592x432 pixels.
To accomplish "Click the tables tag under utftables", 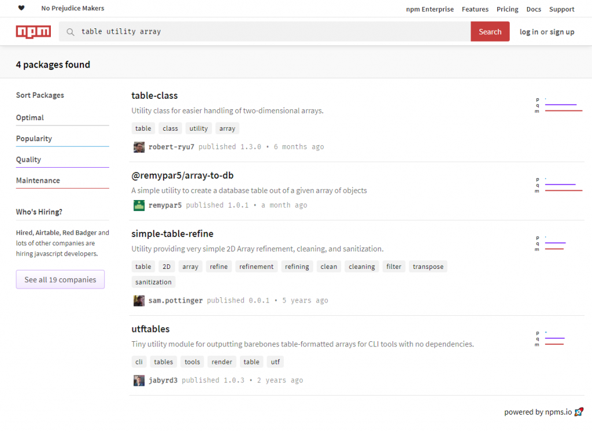I will coord(164,362).
